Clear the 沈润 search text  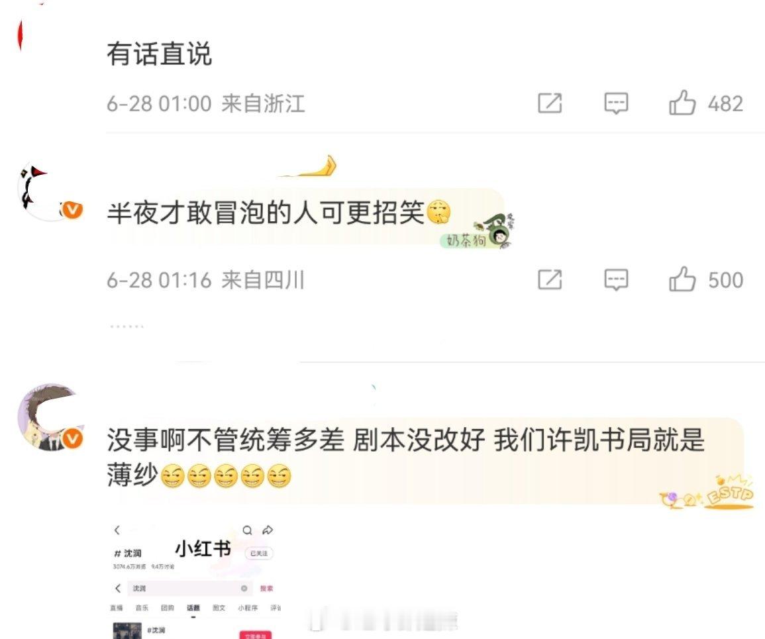(244, 588)
